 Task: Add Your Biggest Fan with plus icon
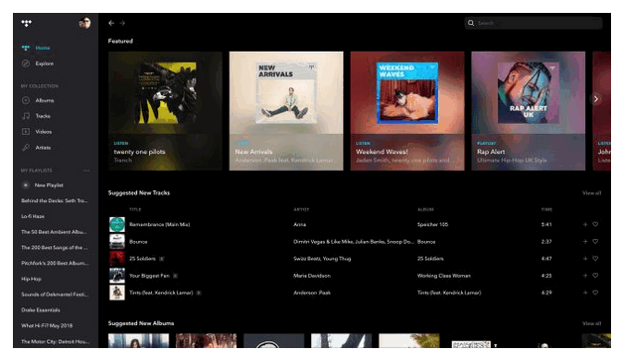[x=585, y=276]
